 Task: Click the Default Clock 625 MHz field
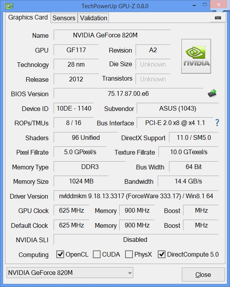(x=71, y=225)
